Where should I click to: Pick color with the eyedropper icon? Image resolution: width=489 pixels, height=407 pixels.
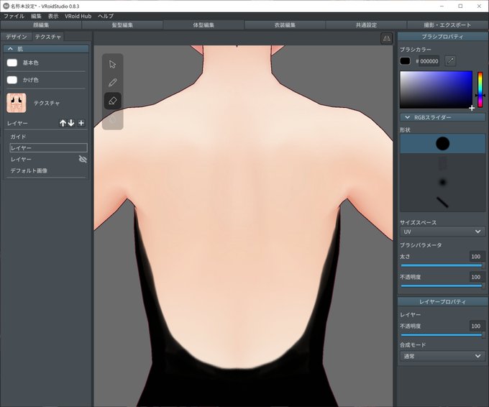tap(450, 61)
